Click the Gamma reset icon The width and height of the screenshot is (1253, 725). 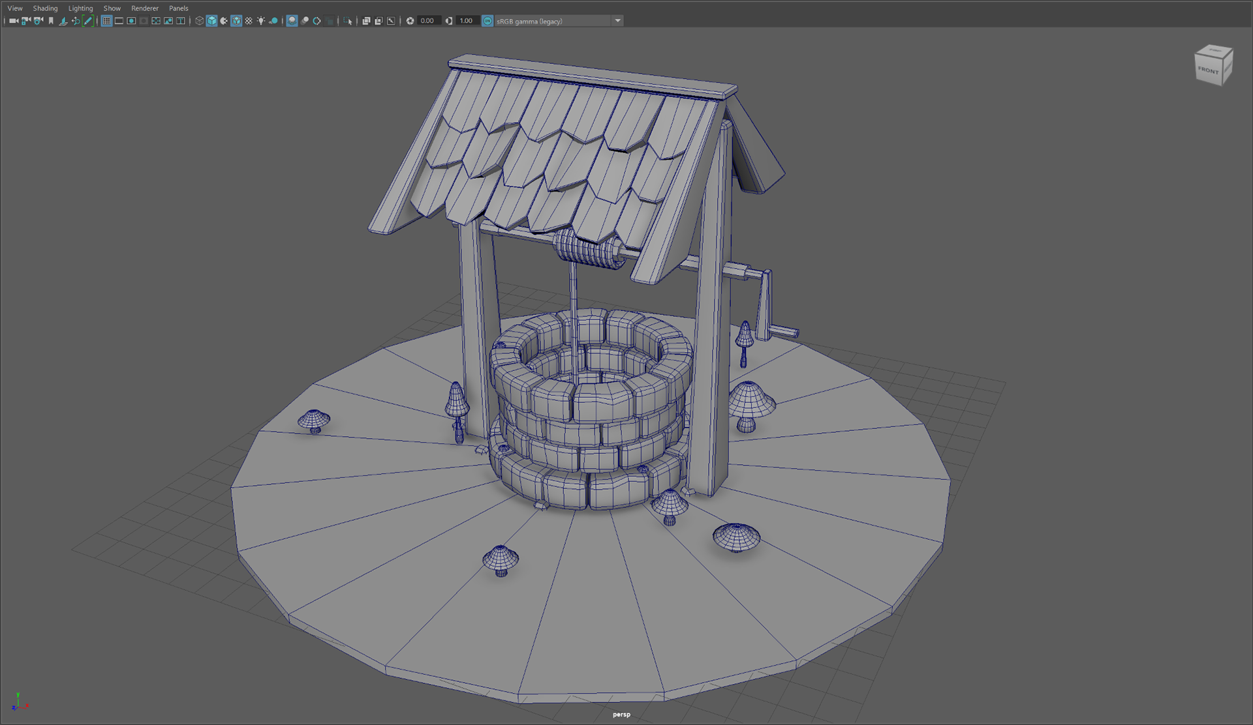(449, 21)
